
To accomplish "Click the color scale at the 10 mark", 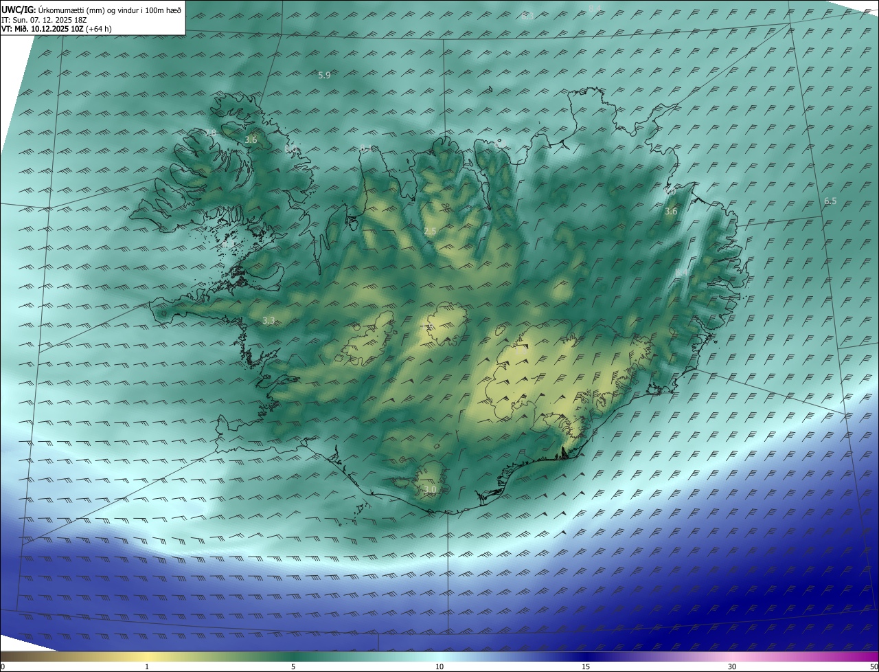I will coord(439,667).
